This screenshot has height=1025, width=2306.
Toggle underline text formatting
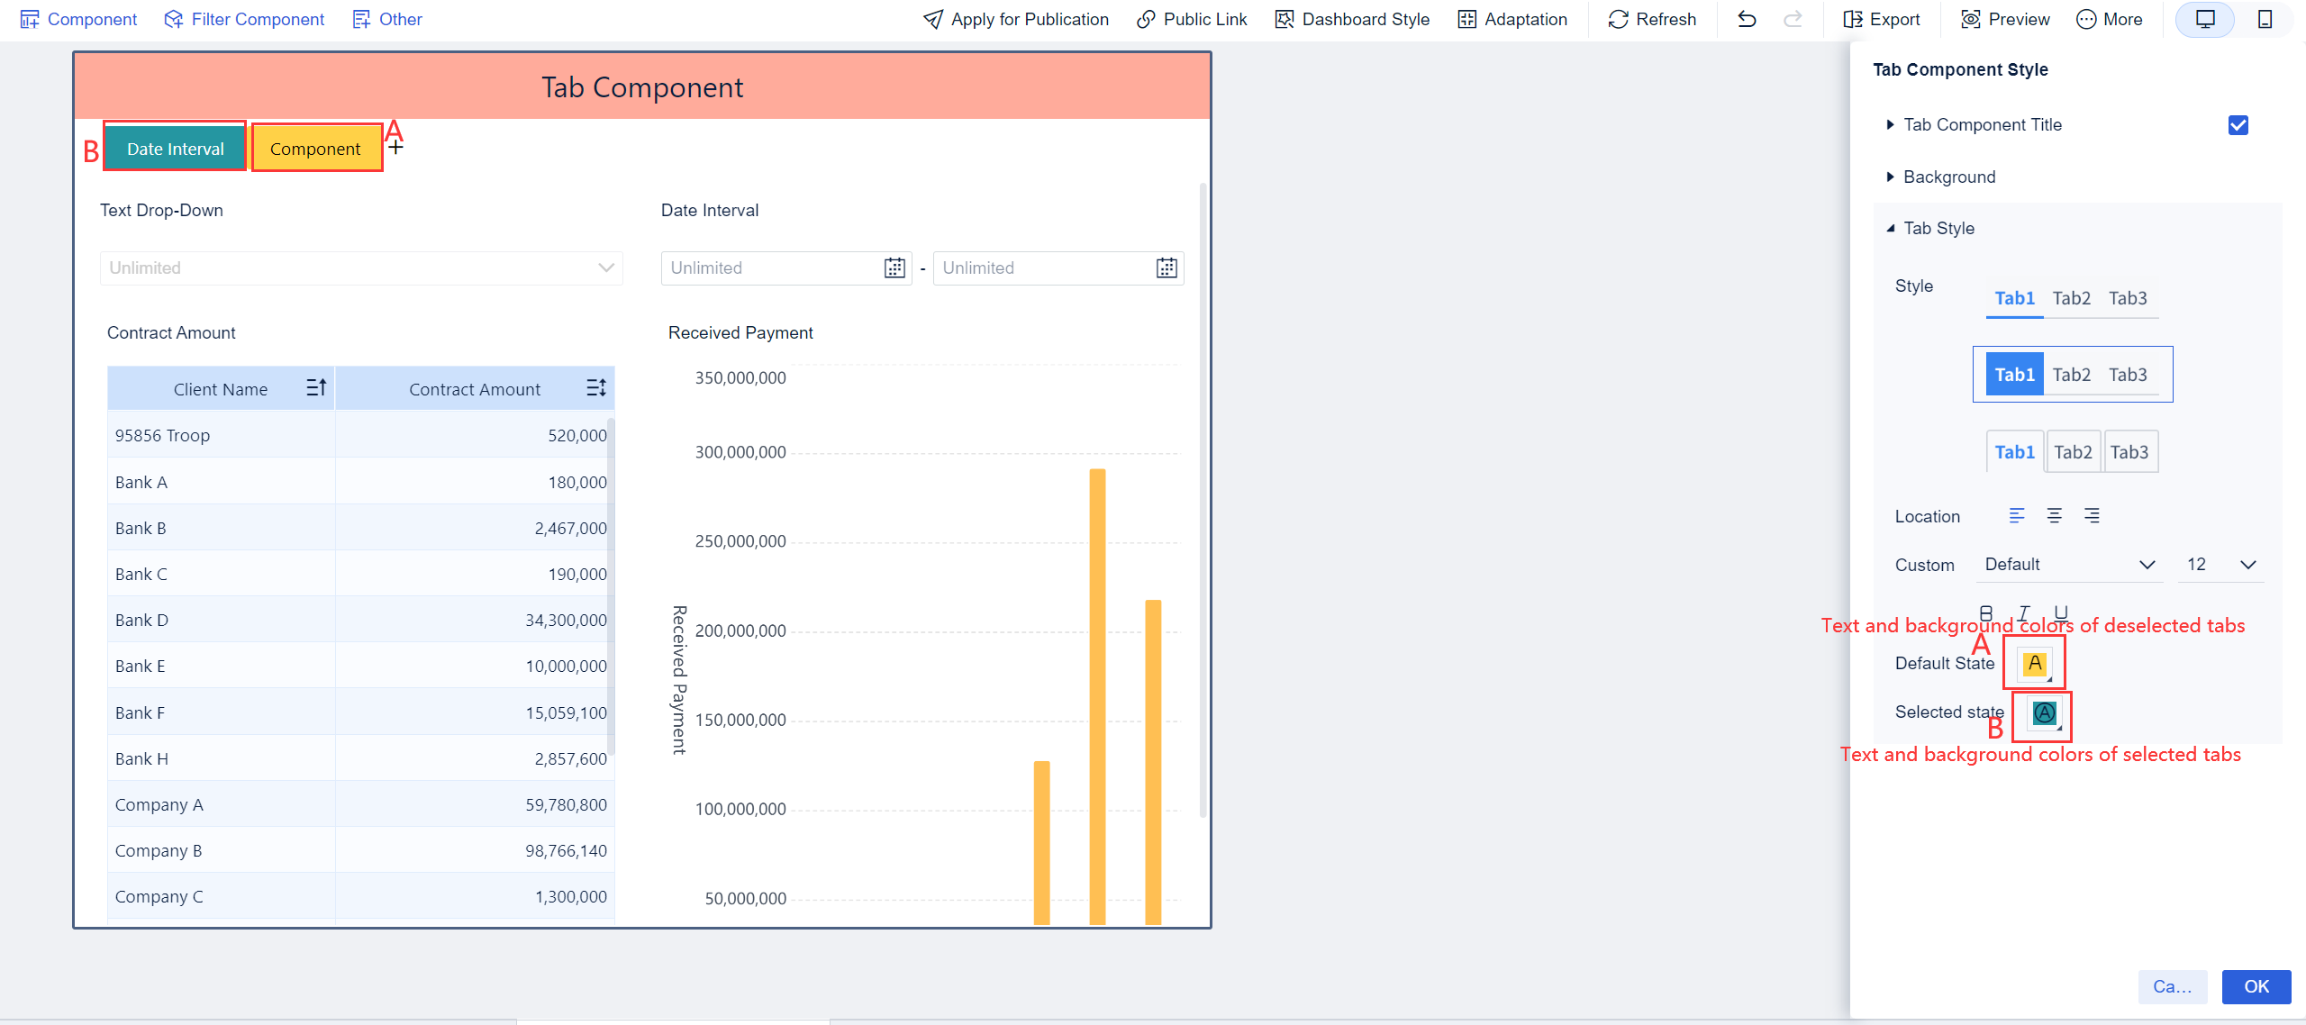2062,612
